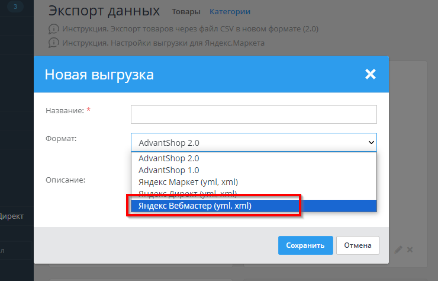Focus the Название text field
Viewport: 438px width, 281px height.
point(253,114)
